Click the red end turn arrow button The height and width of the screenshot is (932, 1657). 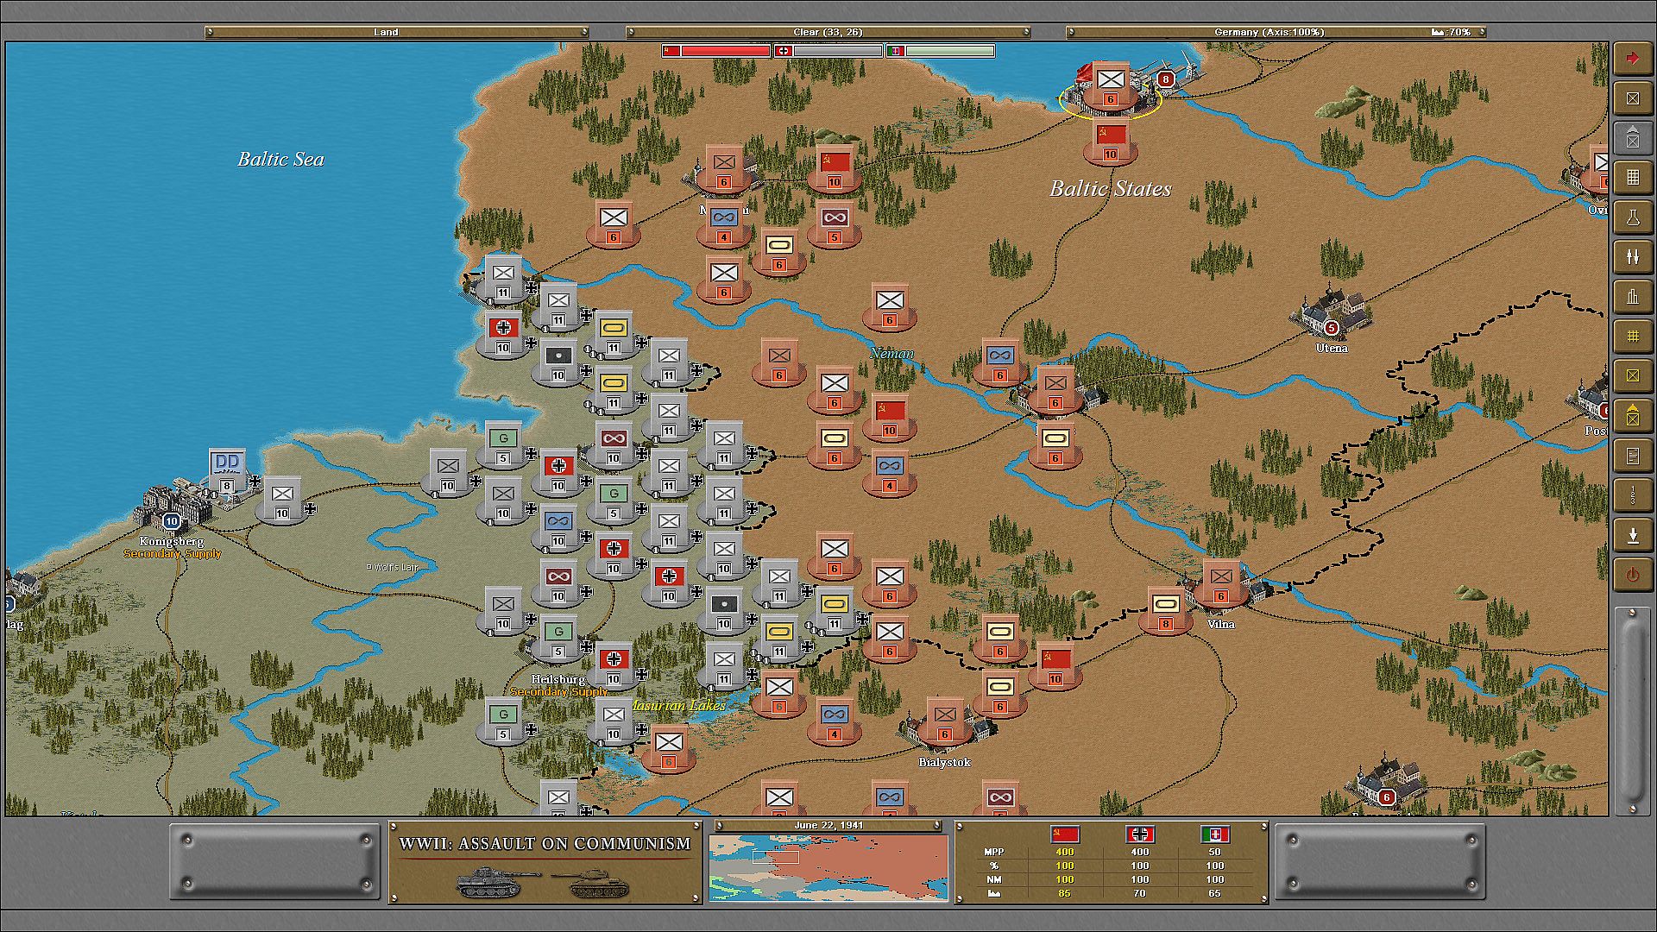pyautogui.click(x=1632, y=59)
